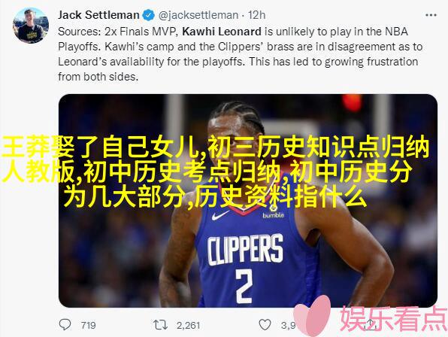
Task: Click the bold Kawhi Leonard name in tweet
Action: point(222,32)
